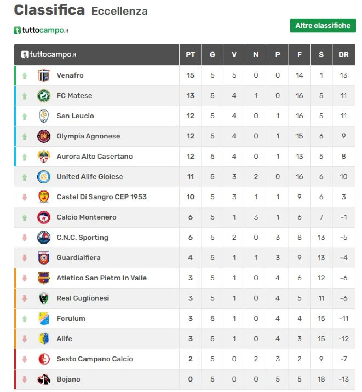The width and height of the screenshot is (362, 392).
Task: Click Castel Di Sangro shield icon
Action: pyautogui.click(x=44, y=197)
